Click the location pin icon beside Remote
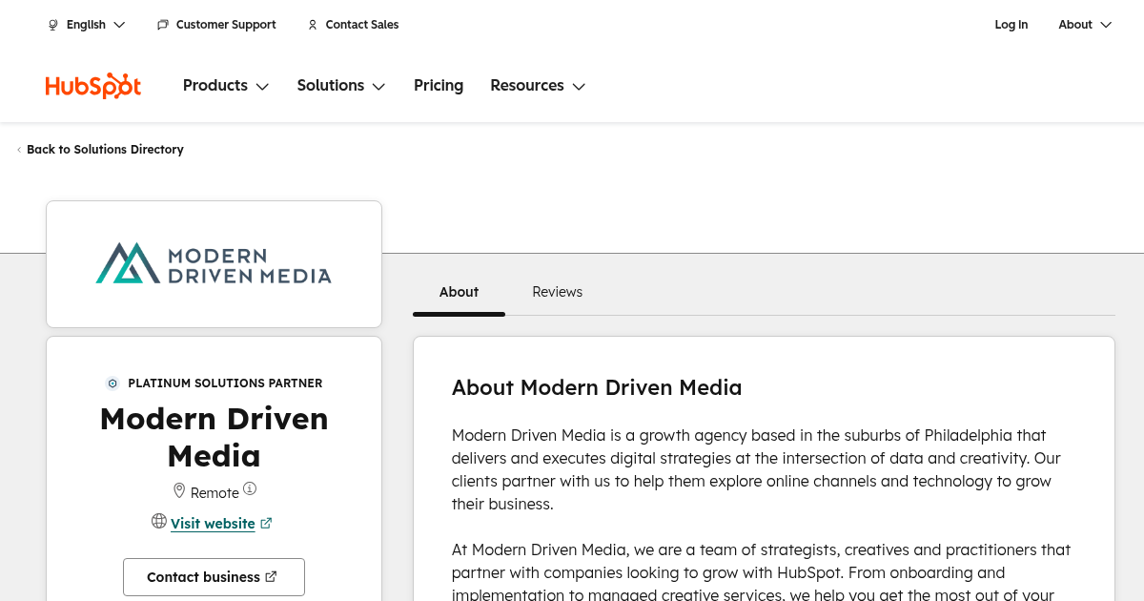 pos(179,490)
